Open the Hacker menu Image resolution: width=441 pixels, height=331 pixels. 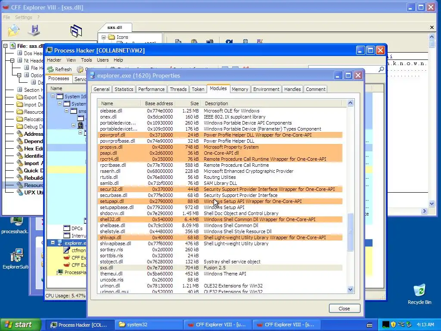54,60
